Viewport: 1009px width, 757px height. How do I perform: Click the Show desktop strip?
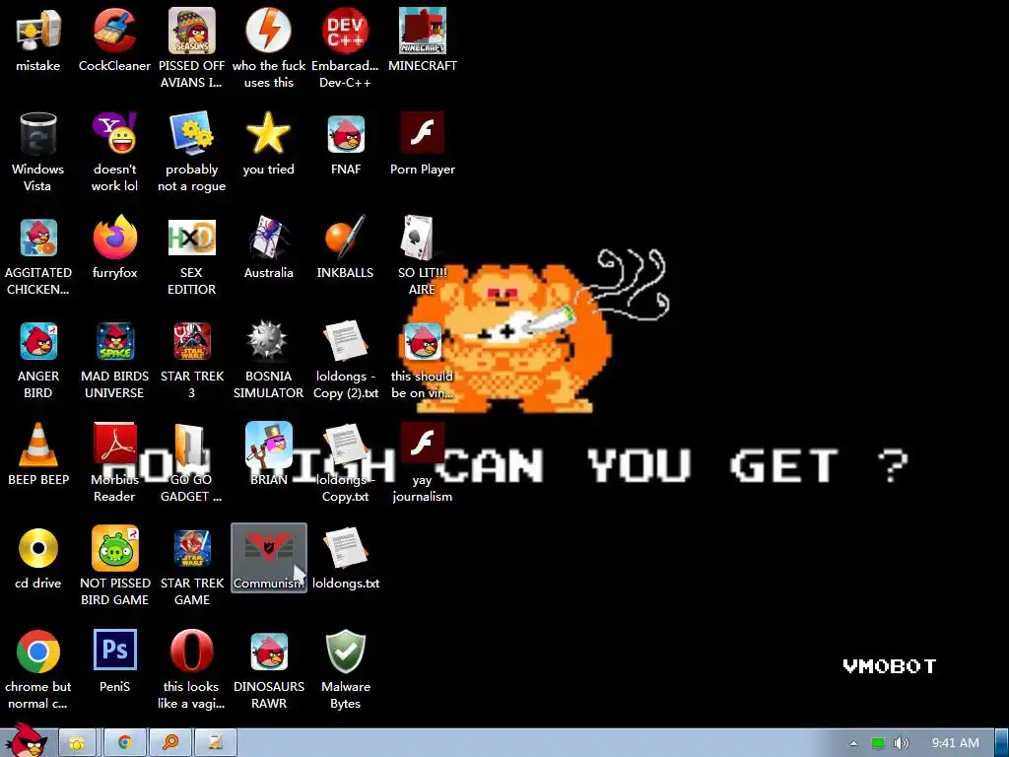pos(1002,743)
